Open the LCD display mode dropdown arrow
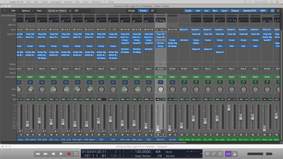 pyautogui.click(x=201, y=154)
